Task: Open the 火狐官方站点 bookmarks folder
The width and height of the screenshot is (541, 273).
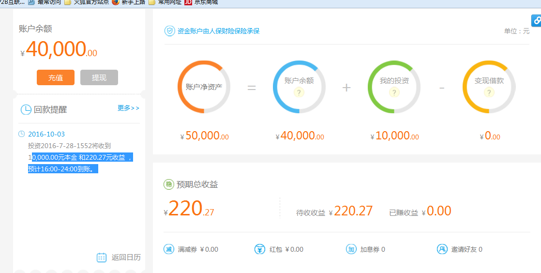Action: pos(87,2)
